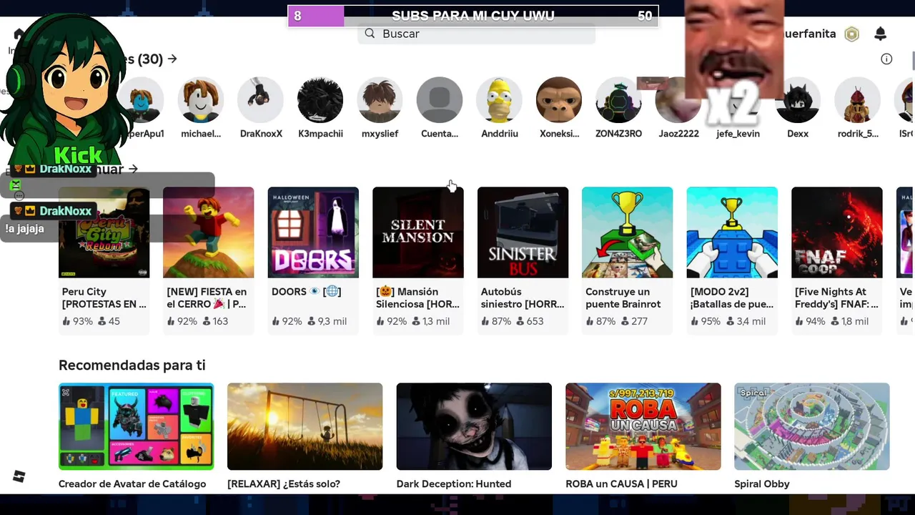Open MODO 2v2 Batallas de puentes thumbnail

tap(732, 232)
